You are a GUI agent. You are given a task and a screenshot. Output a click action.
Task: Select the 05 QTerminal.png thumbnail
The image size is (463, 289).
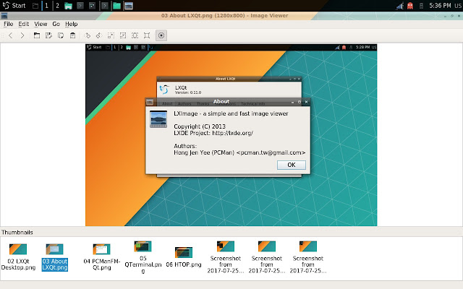pyautogui.click(x=143, y=257)
